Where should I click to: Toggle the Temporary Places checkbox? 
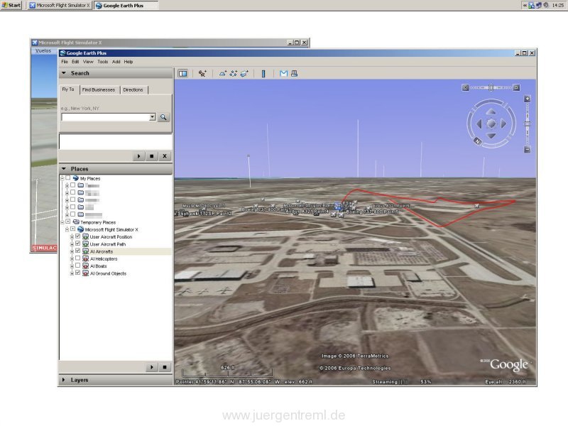point(68,222)
